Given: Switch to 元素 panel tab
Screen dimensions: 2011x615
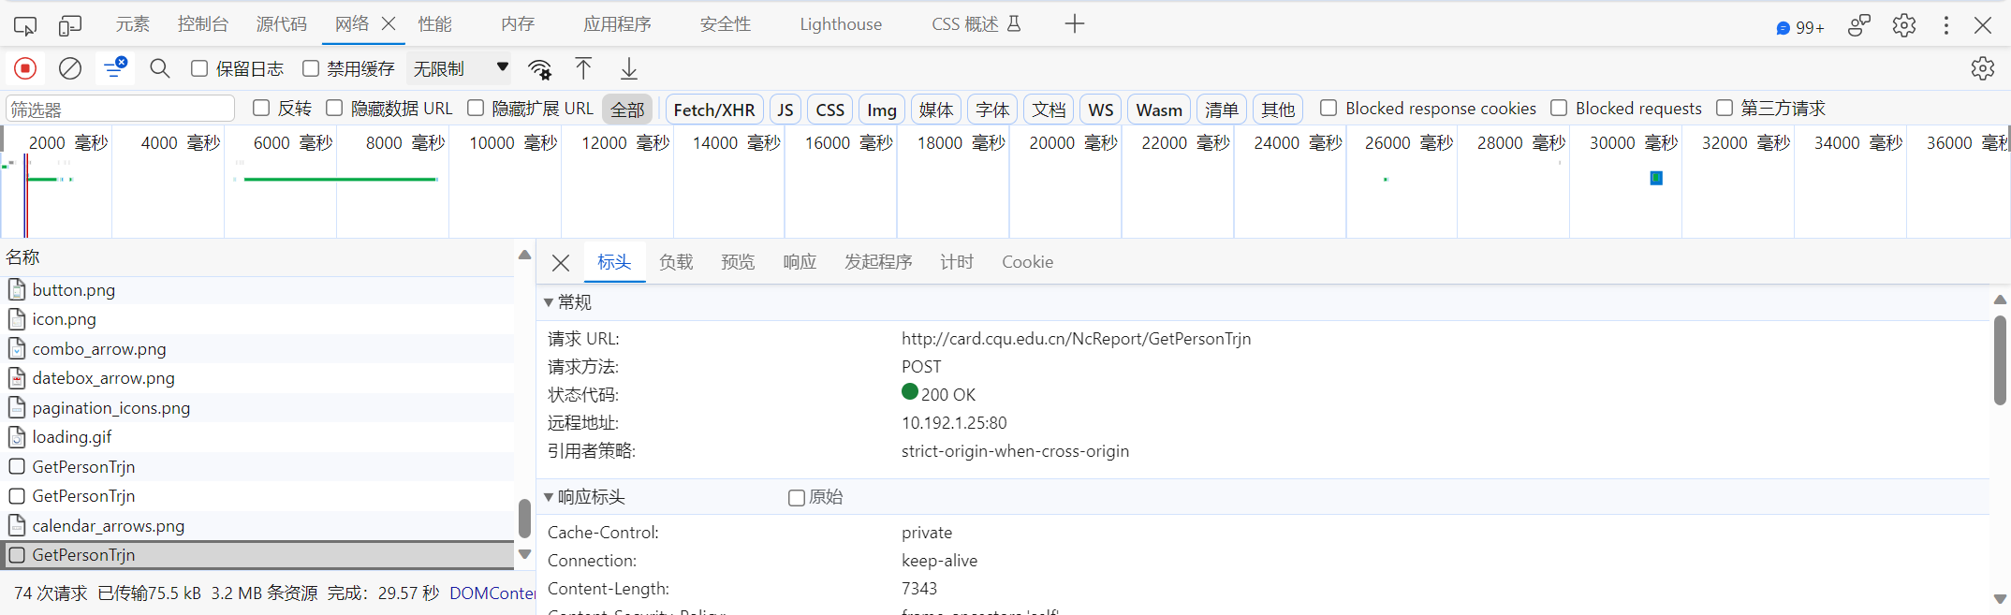Looking at the screenshot, I should tap(132, 24).
